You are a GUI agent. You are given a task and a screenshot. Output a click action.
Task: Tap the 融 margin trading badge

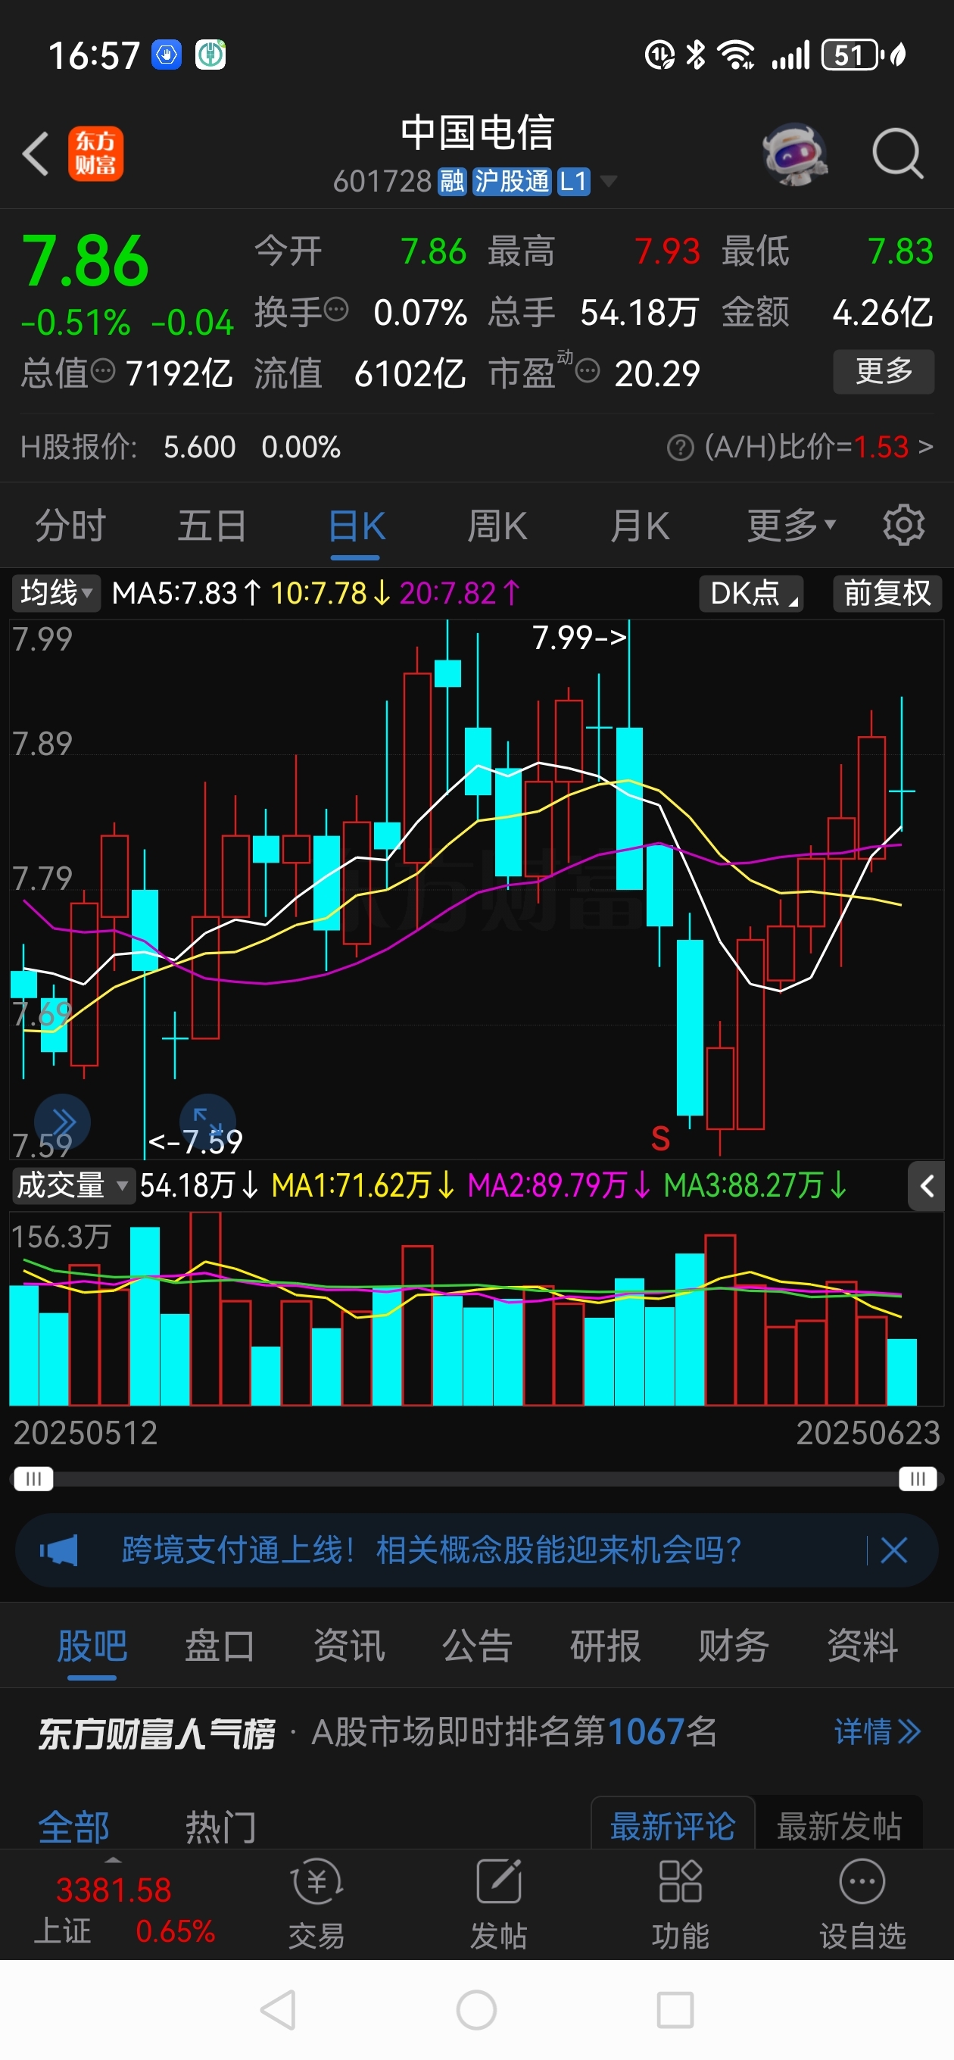[x=452, y=182]
